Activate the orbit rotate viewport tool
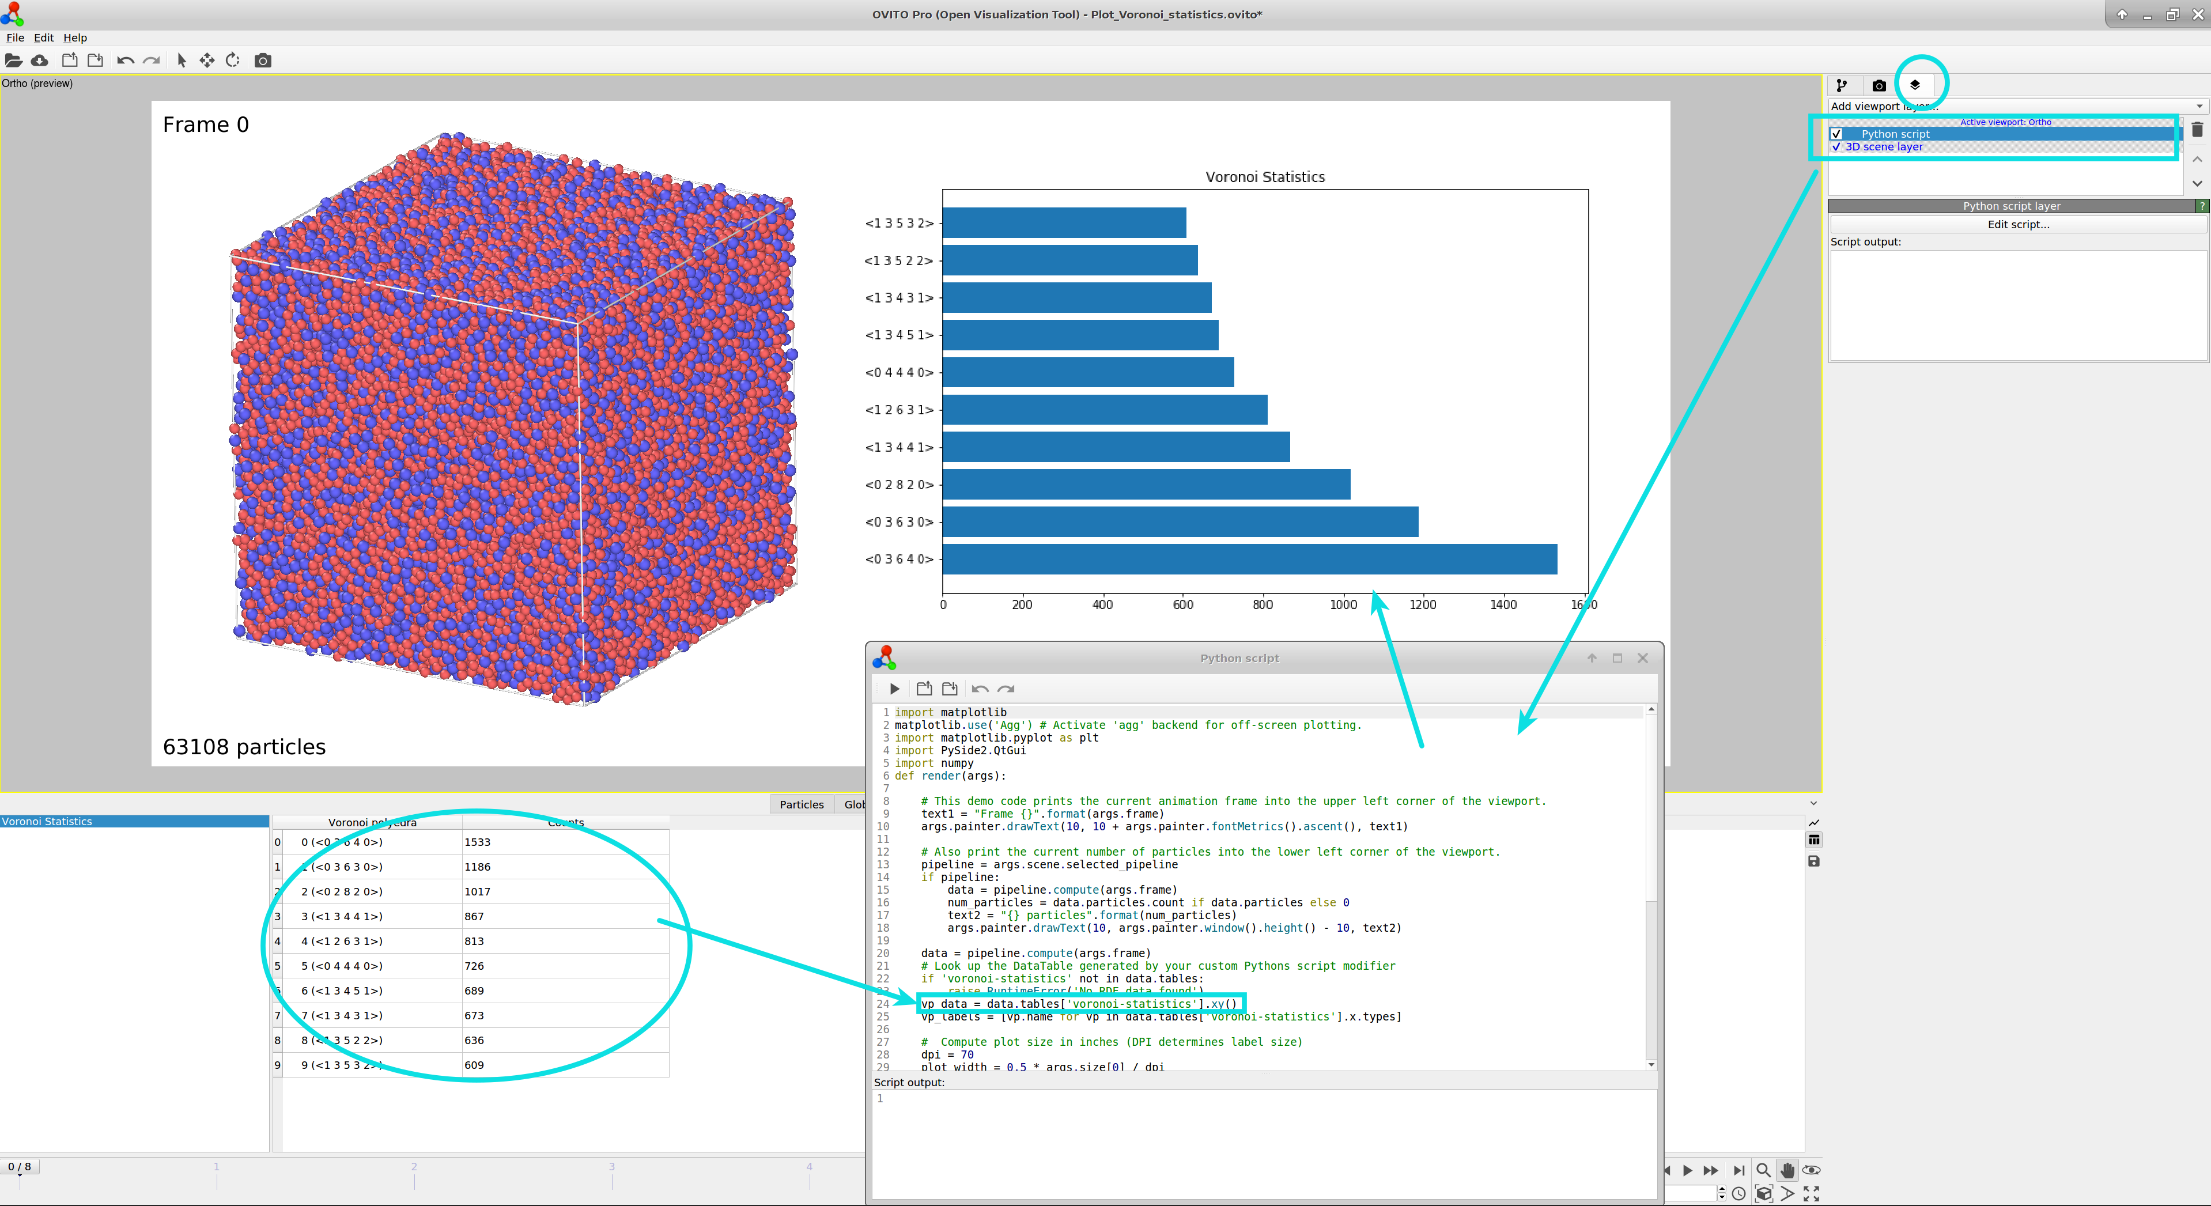Viewport: 2211px width, 1206px height. [x=232, y=60]
